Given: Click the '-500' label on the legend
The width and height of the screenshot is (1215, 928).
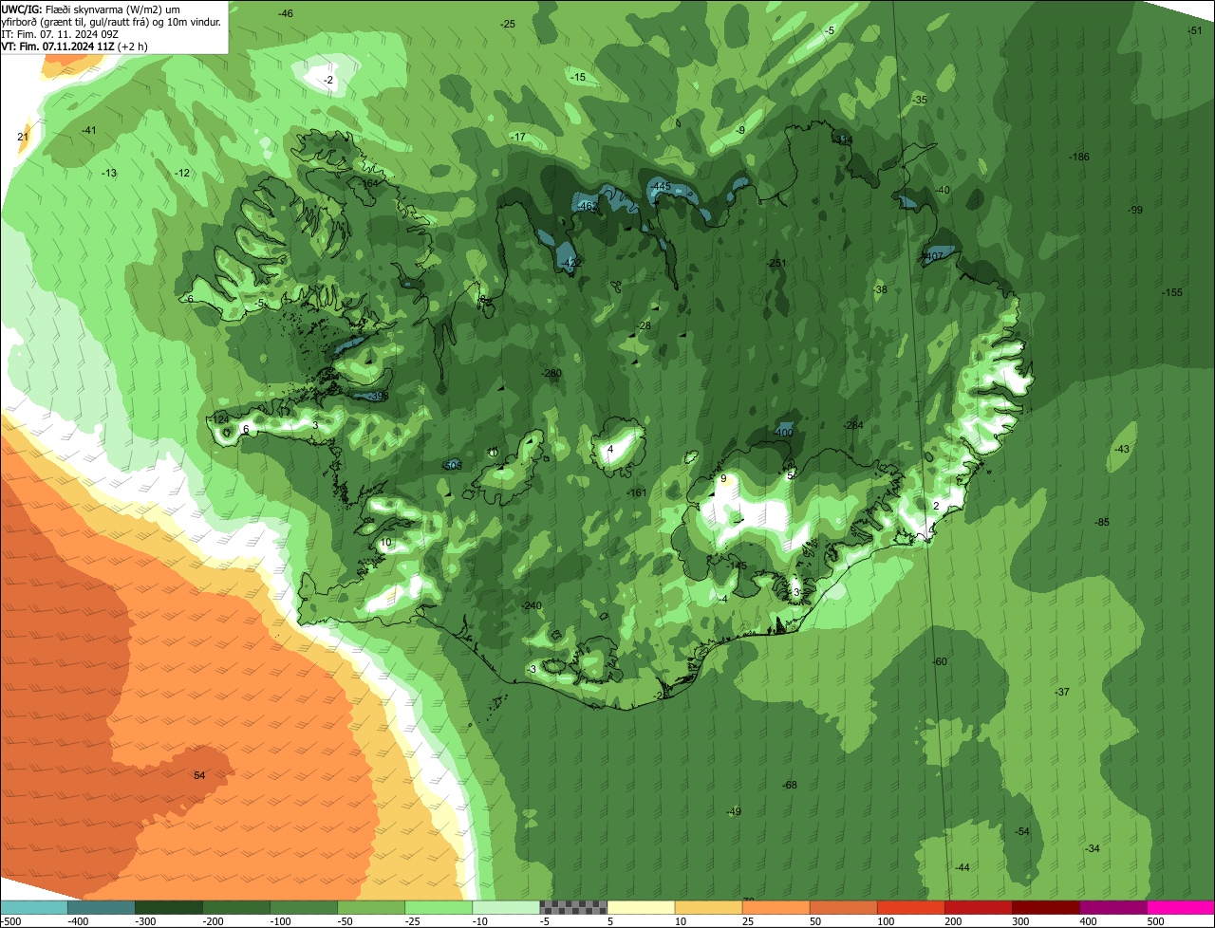Looking at the screenshot, I should coord(12,921).
